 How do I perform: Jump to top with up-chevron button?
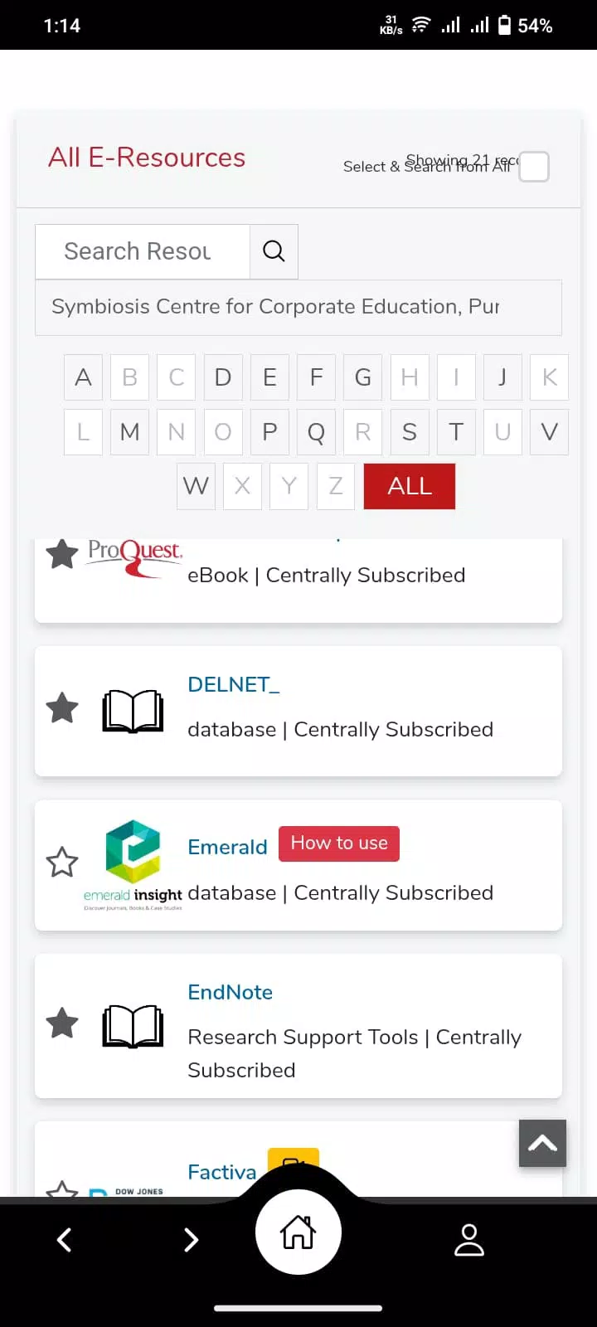pos(542,1143)
